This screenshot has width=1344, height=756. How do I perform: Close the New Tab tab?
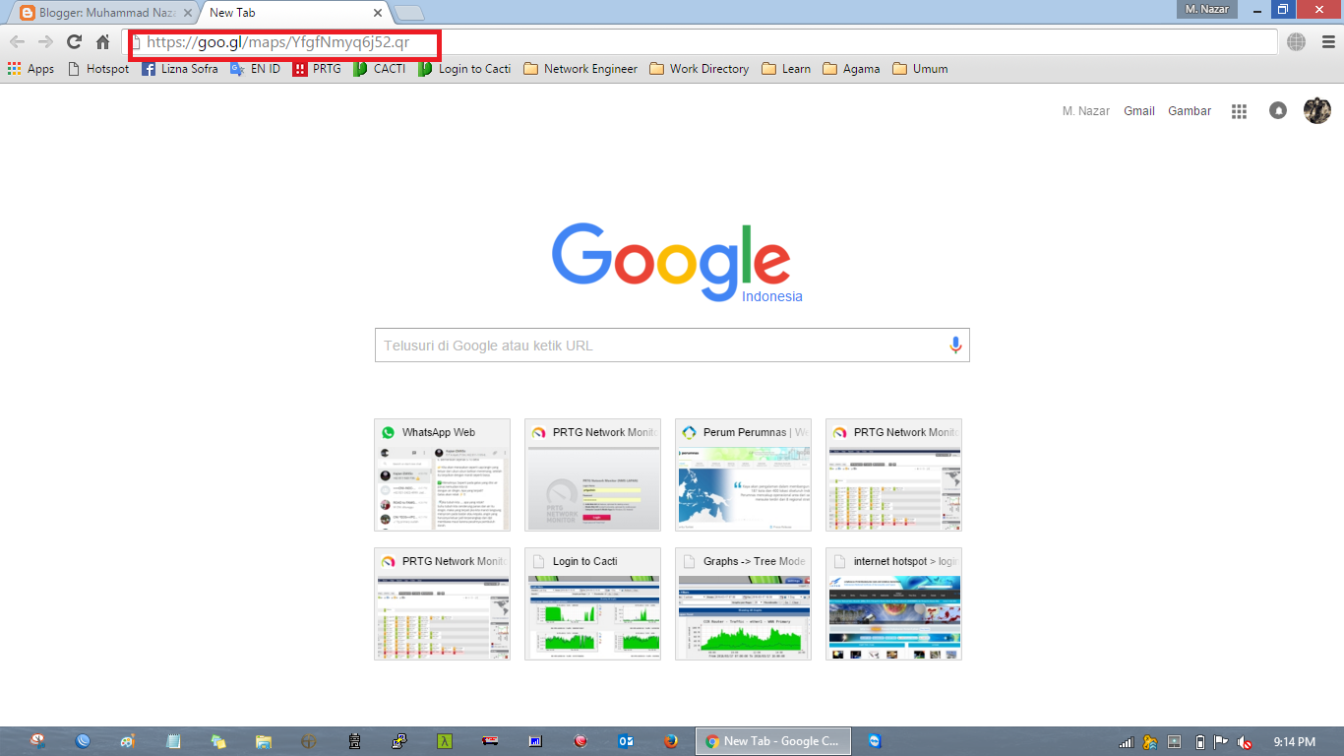378,13
